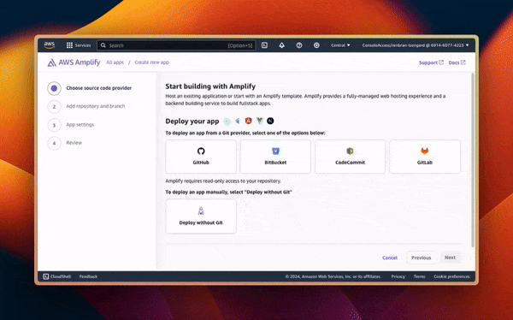Click the Next button
The image size is (513, 320).
click(x=451, y=258)
